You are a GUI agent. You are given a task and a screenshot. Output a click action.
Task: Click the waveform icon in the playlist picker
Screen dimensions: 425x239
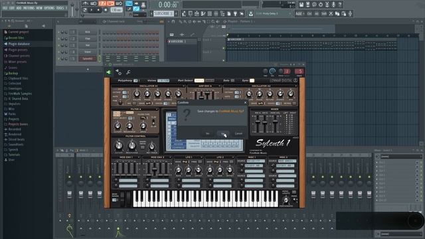click(182, 35)
